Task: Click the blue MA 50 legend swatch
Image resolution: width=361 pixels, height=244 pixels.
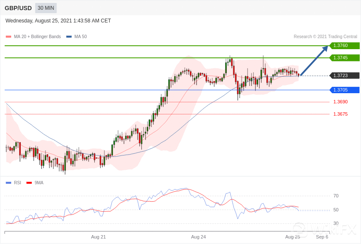Action: click(69, 37)
